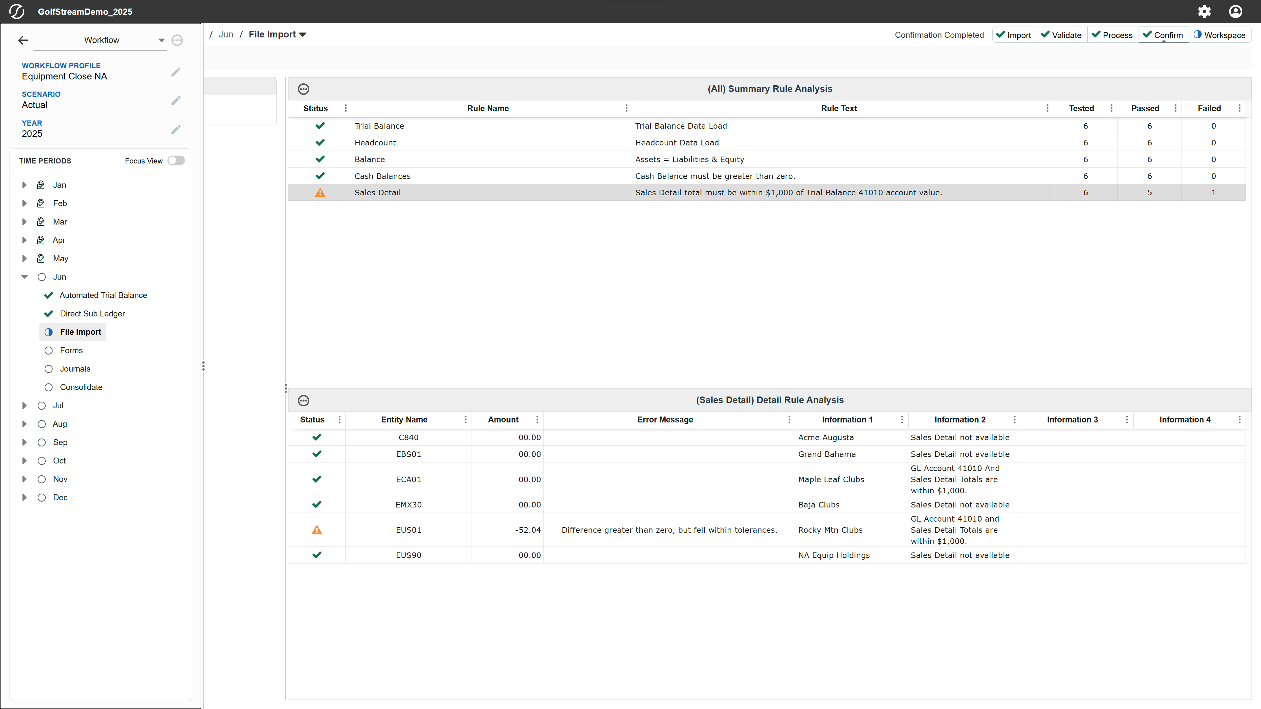Click the Sales Detail warning triangle icon

(320, 193)
